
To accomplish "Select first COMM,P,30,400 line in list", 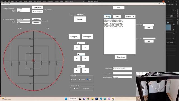I will 113,20.
